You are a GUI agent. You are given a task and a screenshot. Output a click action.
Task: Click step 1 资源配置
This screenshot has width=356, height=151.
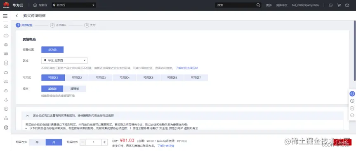tap(24, 25)
